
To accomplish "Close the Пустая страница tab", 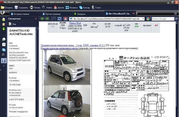I will pos(70,14).
